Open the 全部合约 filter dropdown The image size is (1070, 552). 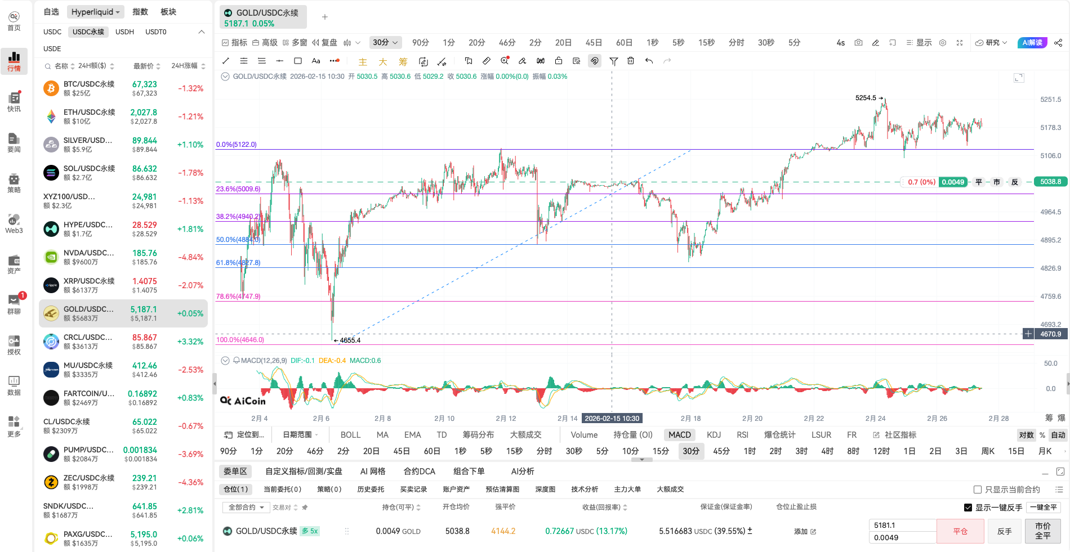click(246, 508)
